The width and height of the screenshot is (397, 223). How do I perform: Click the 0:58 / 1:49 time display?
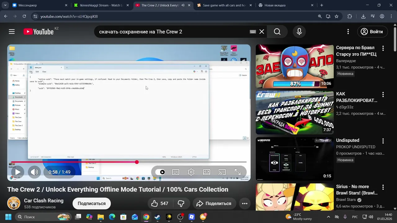tap(59, 172)
